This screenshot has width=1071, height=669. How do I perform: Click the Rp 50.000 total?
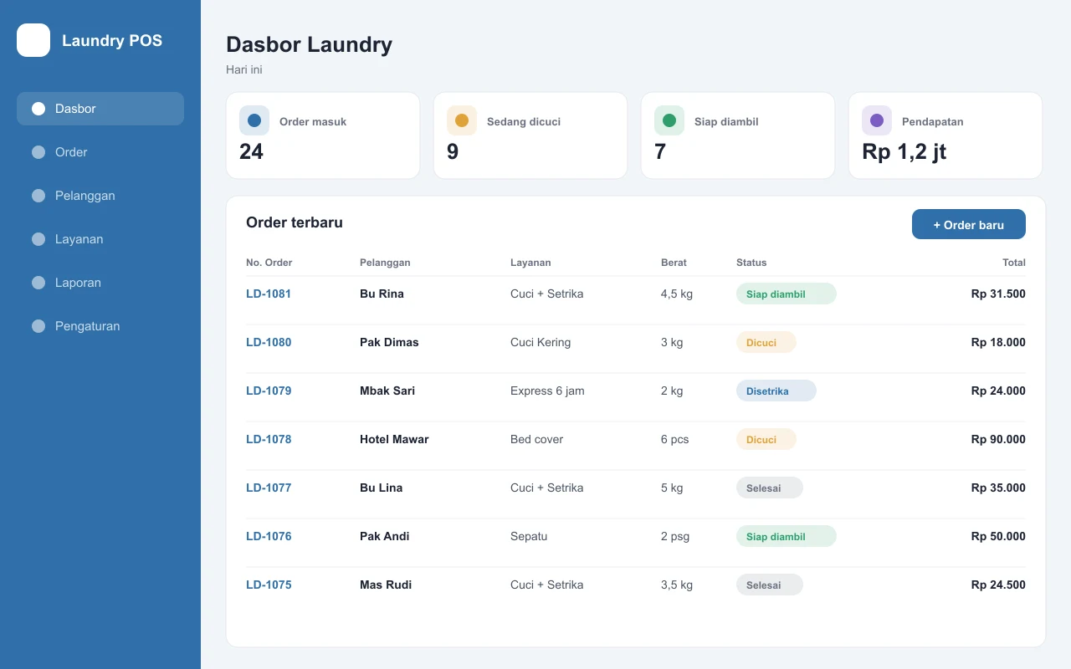coord(998,536)
